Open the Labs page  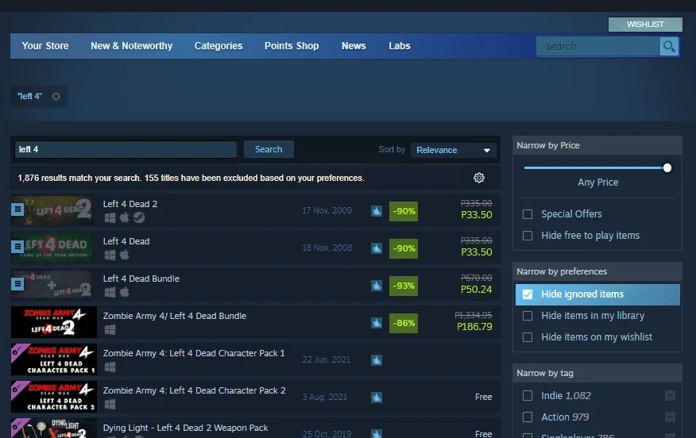(x=400, y=46)
